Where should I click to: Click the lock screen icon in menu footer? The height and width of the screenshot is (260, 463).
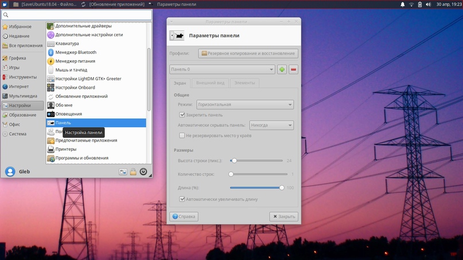click(133, 172)
